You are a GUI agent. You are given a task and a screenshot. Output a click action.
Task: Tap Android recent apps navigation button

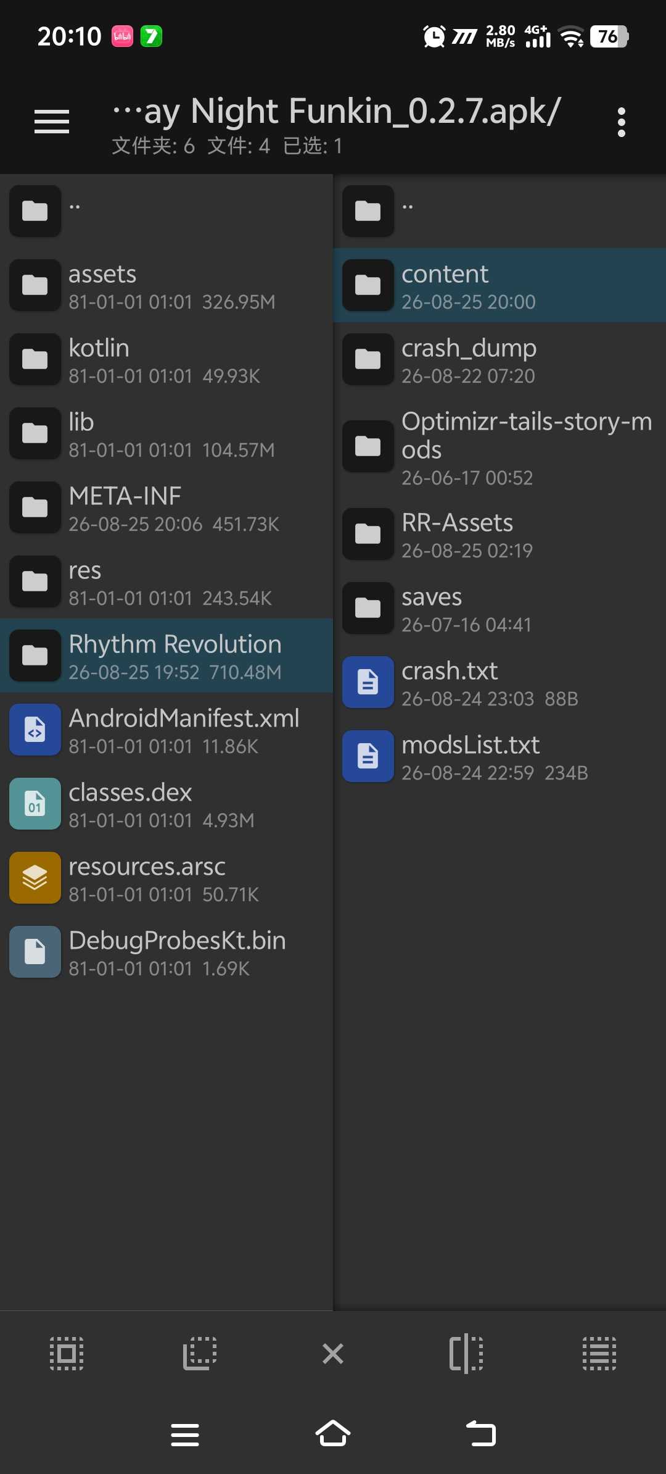coord(185,1434)
